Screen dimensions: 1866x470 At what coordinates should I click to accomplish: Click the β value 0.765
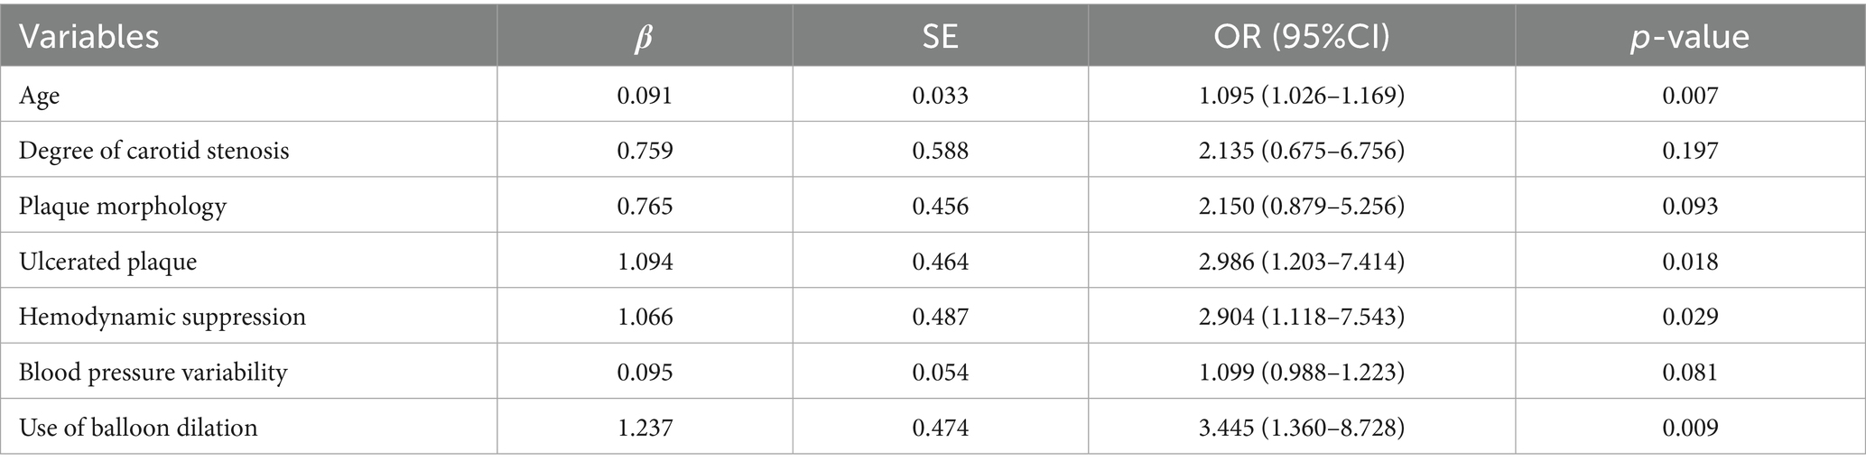pyautogui.click(x=645, y=207)
